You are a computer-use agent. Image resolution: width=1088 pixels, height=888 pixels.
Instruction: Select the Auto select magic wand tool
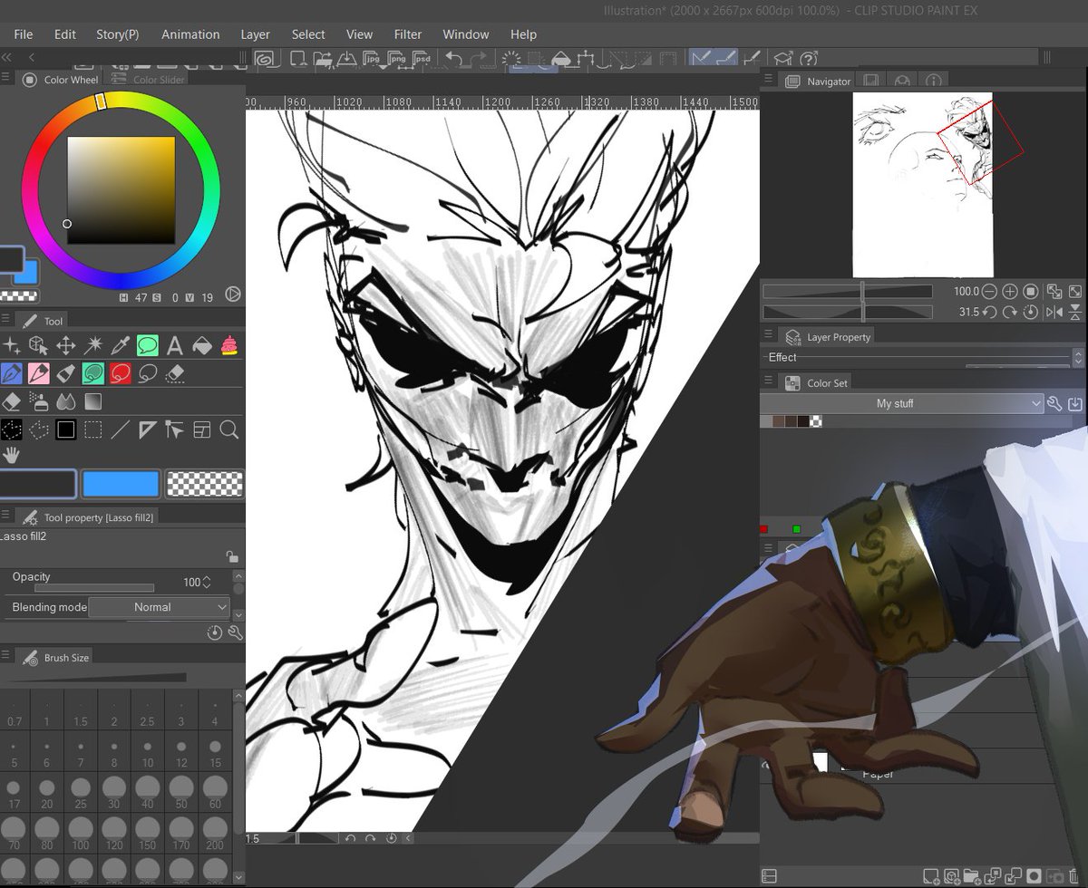(x=93, y=345)
